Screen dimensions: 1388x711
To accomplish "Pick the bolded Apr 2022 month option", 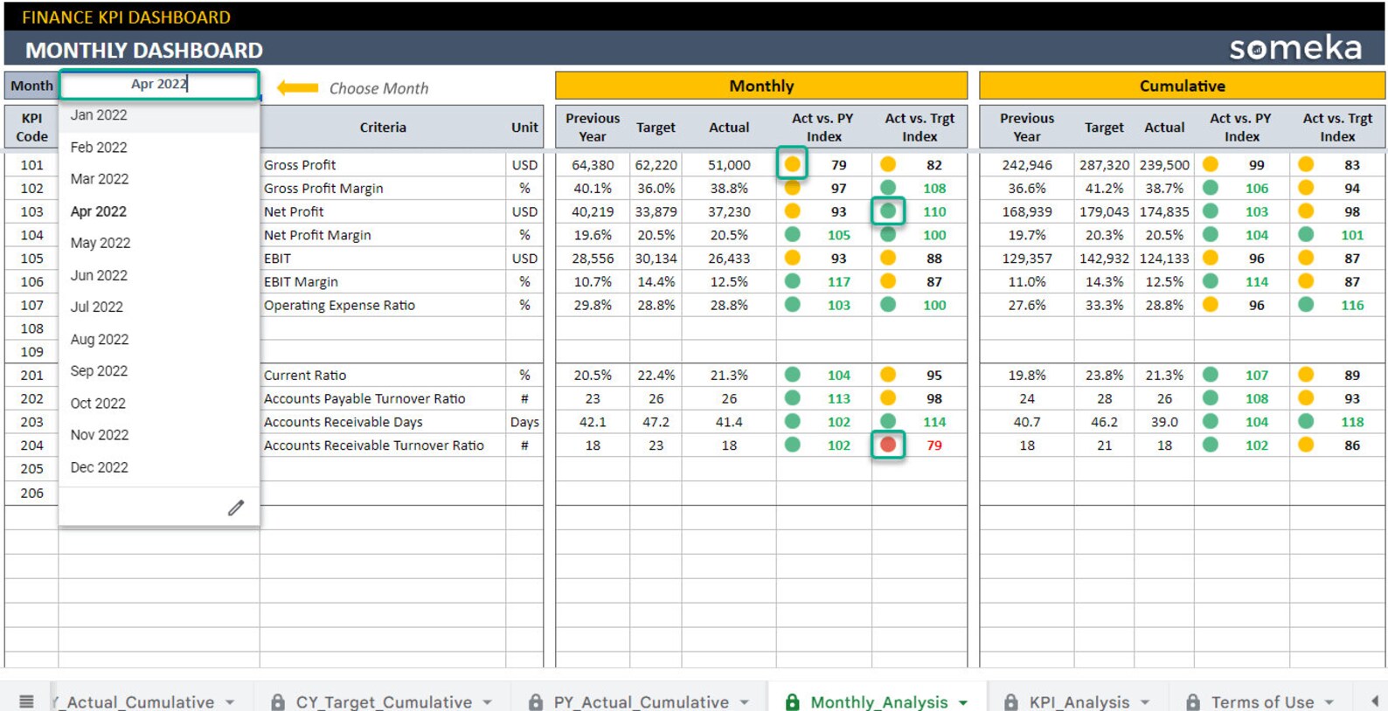I will [159, 211].
